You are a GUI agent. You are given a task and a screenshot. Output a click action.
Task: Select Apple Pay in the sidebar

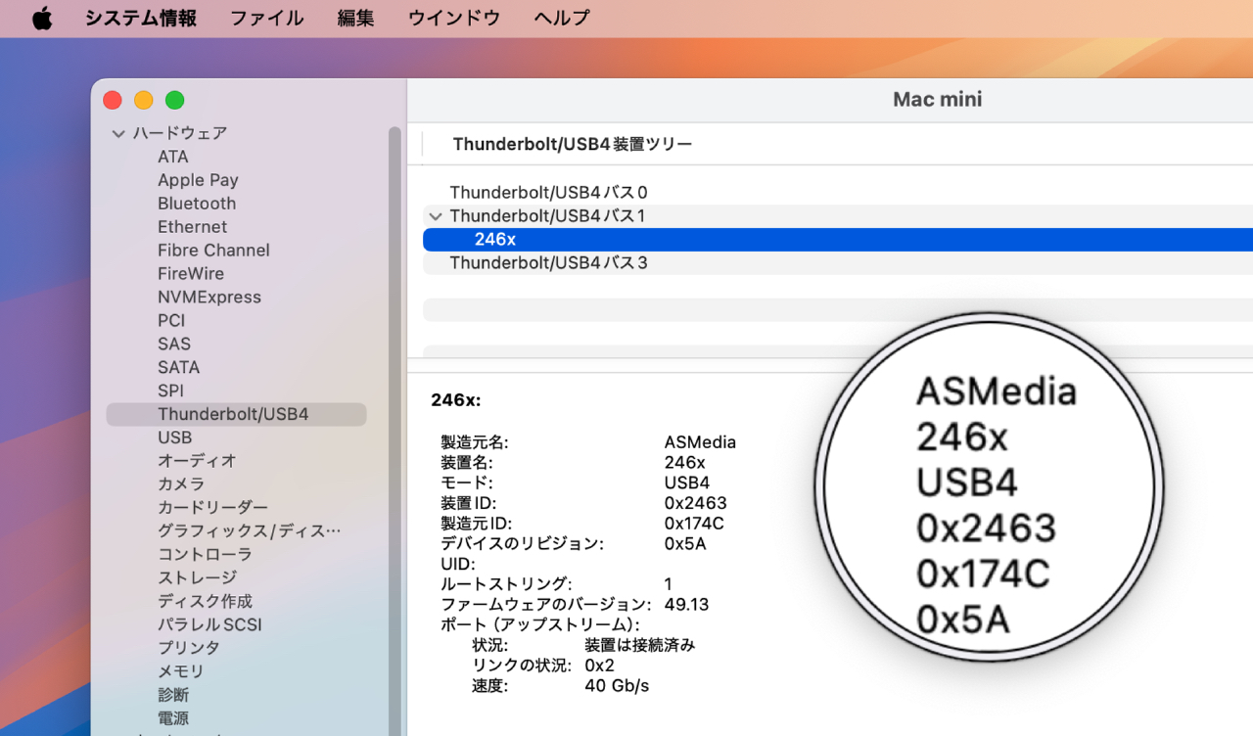[x=198, y=180]
